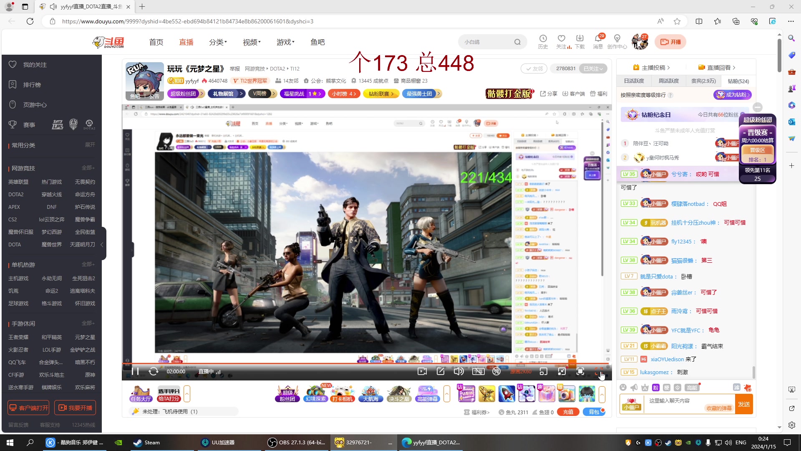Screen dimensions: 801x451
Task: Open 幻境探索 activity
Action: pos(315,394)
